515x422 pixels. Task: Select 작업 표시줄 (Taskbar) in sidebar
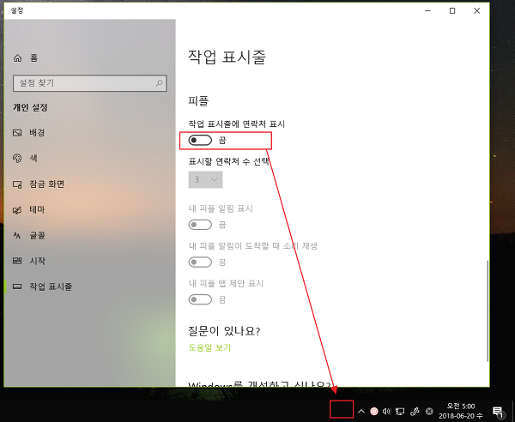pos(42,286)
